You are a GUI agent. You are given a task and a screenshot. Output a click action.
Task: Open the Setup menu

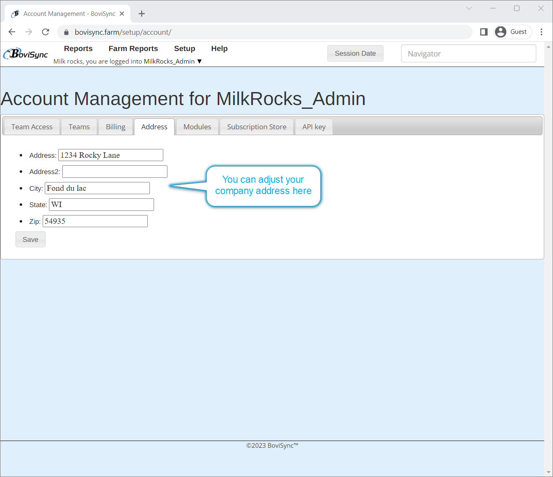[184, 49]
